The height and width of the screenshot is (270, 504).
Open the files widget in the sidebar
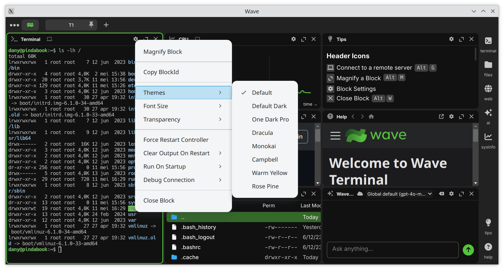(x=488, y=69)
